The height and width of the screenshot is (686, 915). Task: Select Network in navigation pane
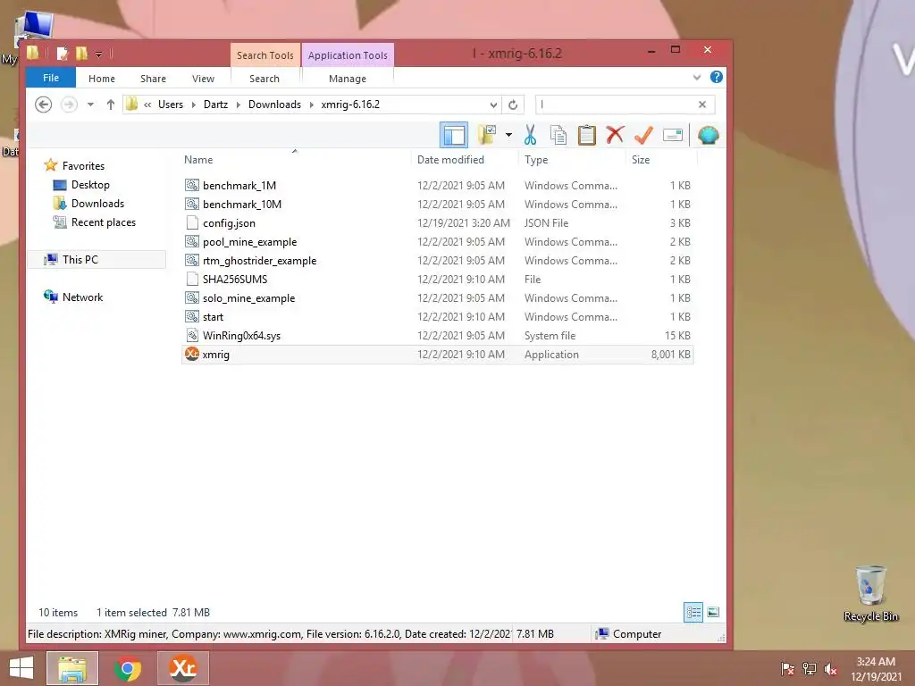(82, 297)
